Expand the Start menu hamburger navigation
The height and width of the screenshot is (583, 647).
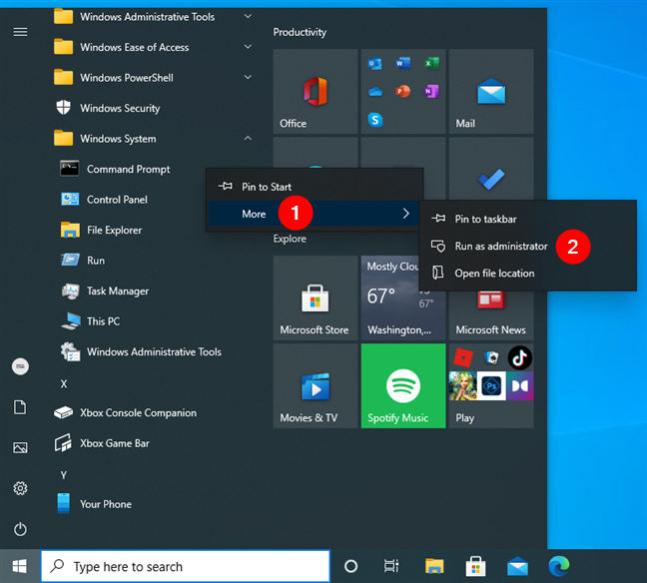pos(20,32)
